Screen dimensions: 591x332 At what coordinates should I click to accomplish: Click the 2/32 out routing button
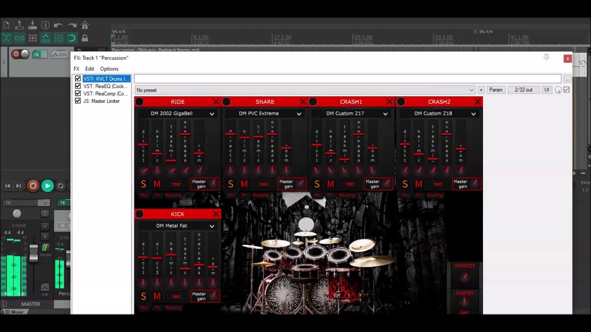[524, 90]
